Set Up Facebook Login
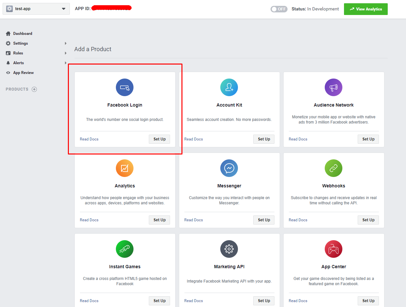The height and width of the screenshot is (307, 406). pos(160,139)
